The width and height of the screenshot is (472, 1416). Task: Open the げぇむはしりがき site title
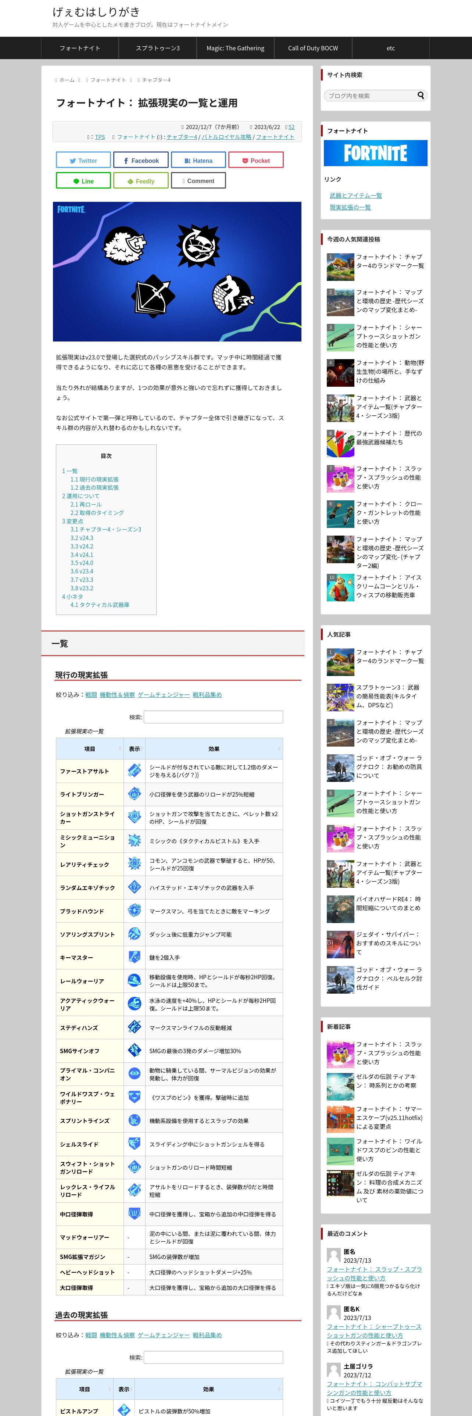pos(96,11)
